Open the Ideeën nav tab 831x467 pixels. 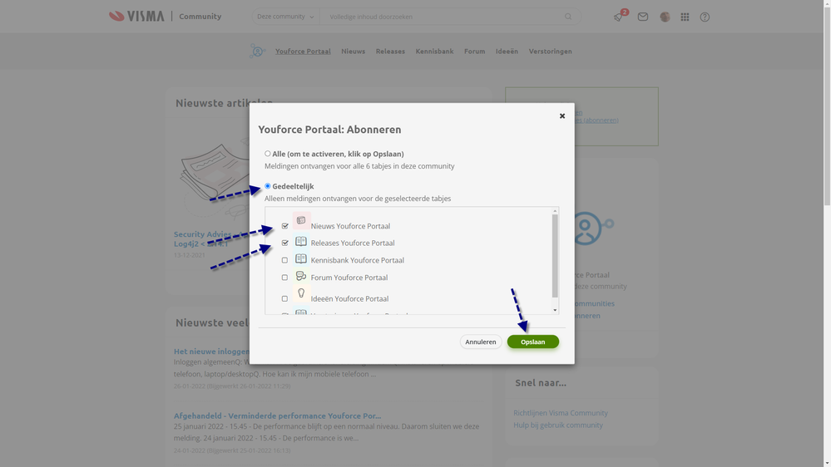click(507, 52)
